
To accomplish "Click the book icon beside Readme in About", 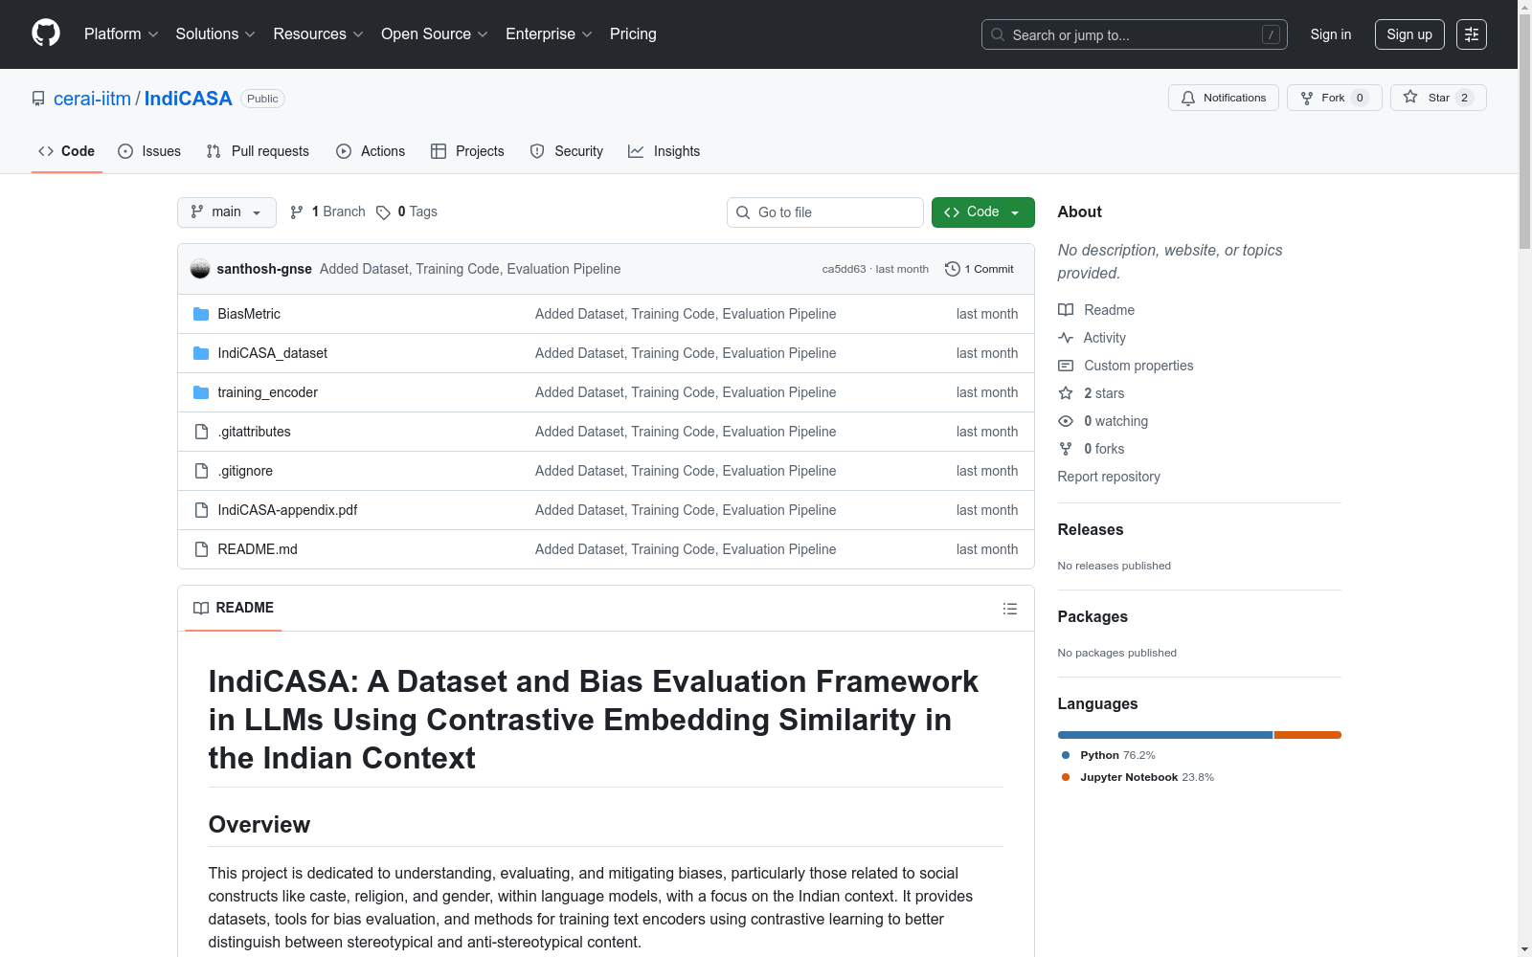I will [x=1066, y=310].
